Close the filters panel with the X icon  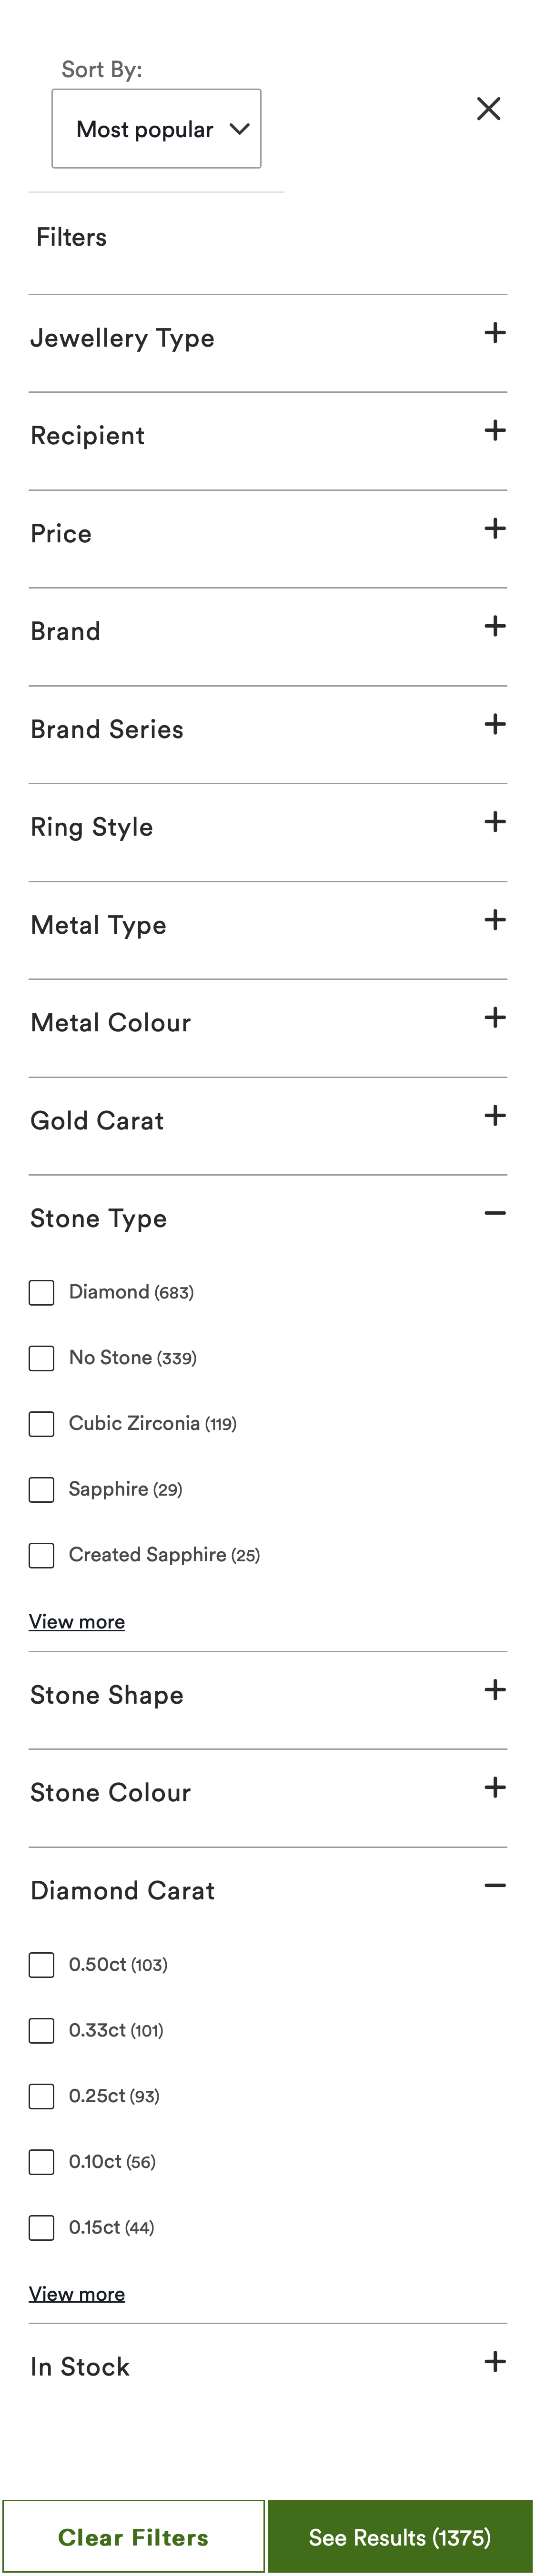[488, 109]
